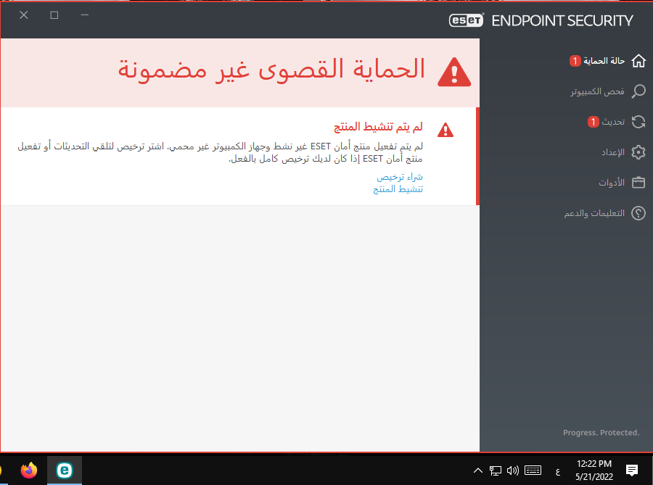Click the شراء ترخيص buy license link
Screen dimensions: 653x485
point(400,177)
